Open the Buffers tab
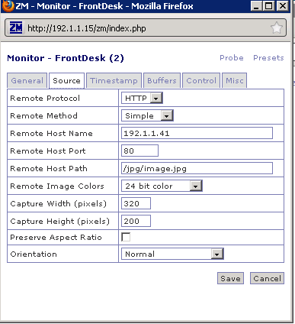Viewport: 295px width, 324px height. tap(162, 81)
